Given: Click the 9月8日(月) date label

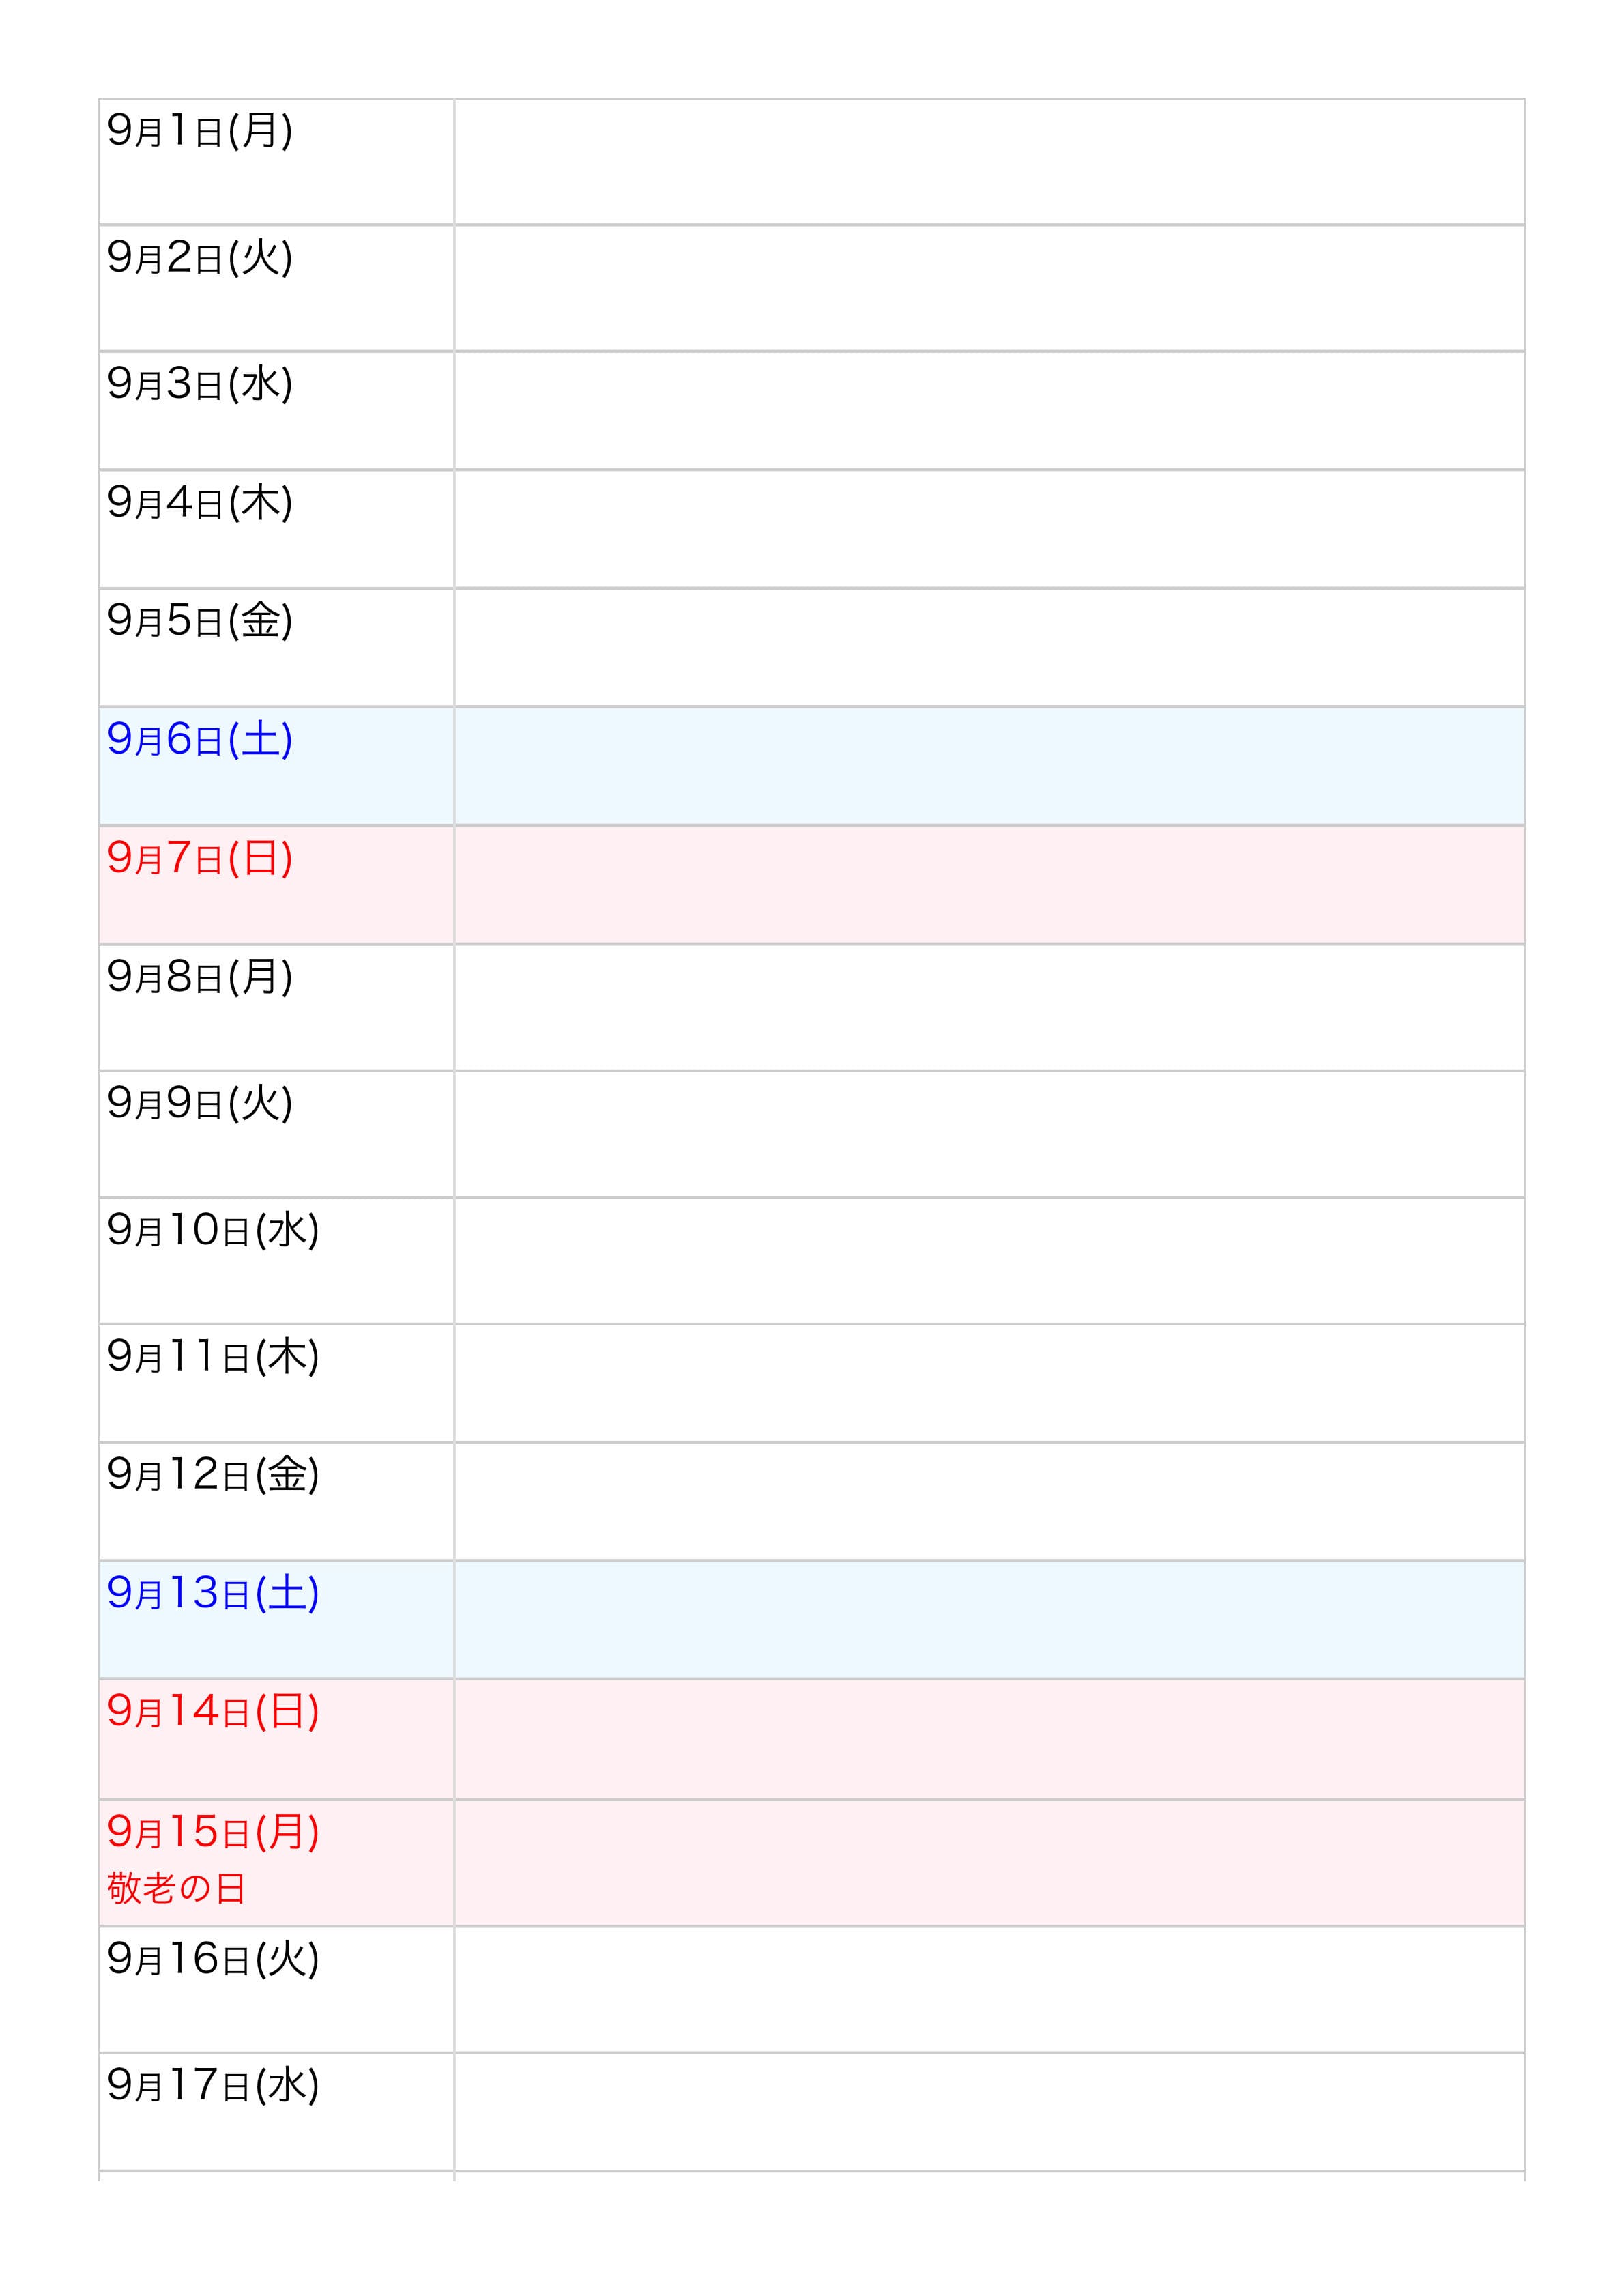Looking at the screenshot, I should (x=199, y=977).
